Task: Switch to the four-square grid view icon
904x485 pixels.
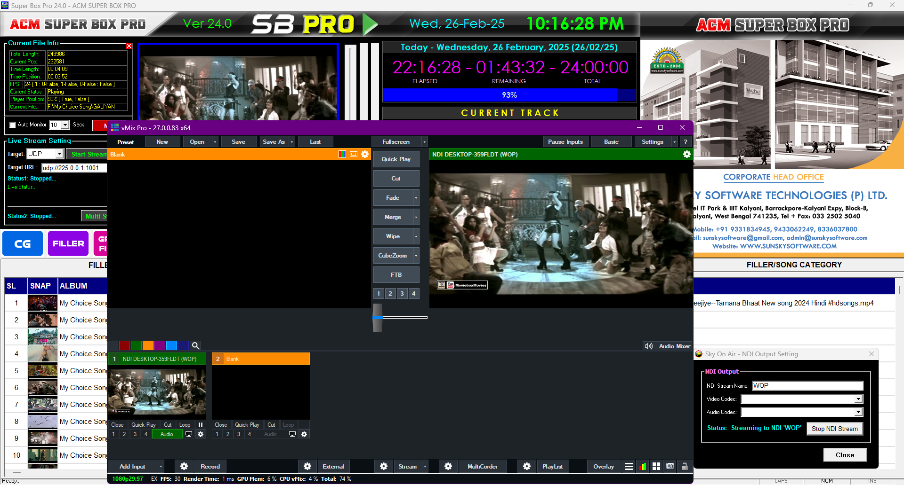Action: click(656, 467)
